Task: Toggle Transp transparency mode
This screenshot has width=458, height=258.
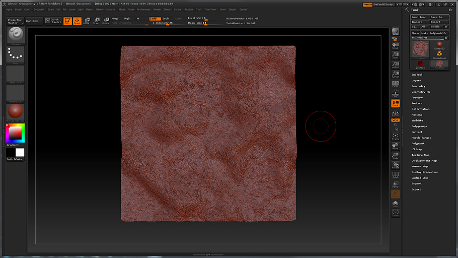Action: pyautogui.click(x=395, y=184)
